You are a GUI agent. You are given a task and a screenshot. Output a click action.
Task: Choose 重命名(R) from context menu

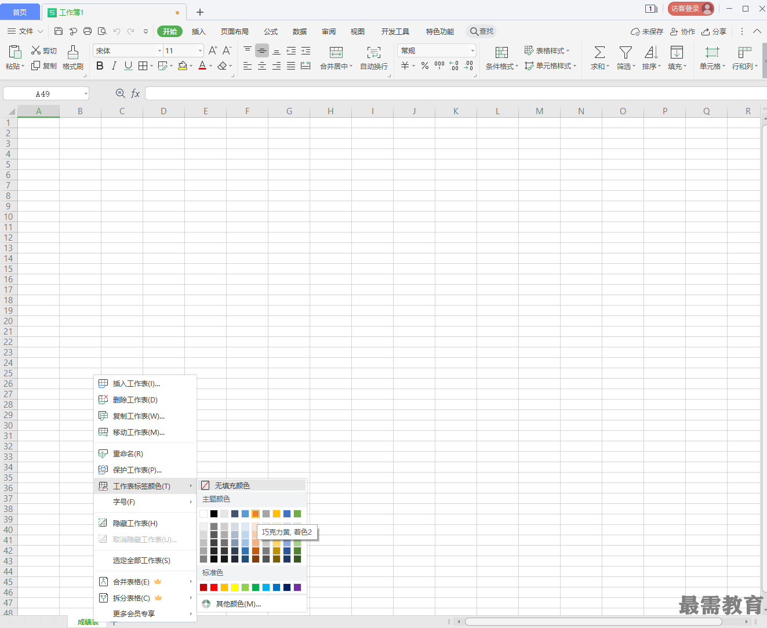coord(146,454)
